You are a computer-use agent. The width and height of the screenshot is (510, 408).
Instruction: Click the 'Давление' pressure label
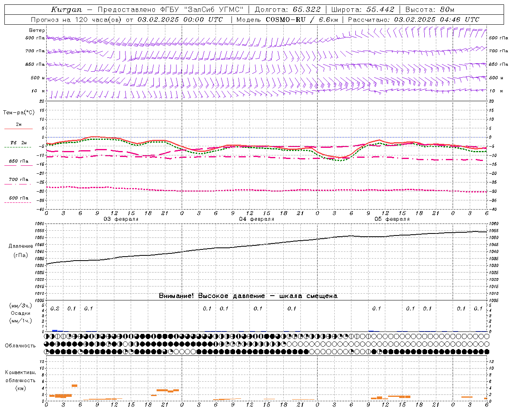[x=21, y=246]
